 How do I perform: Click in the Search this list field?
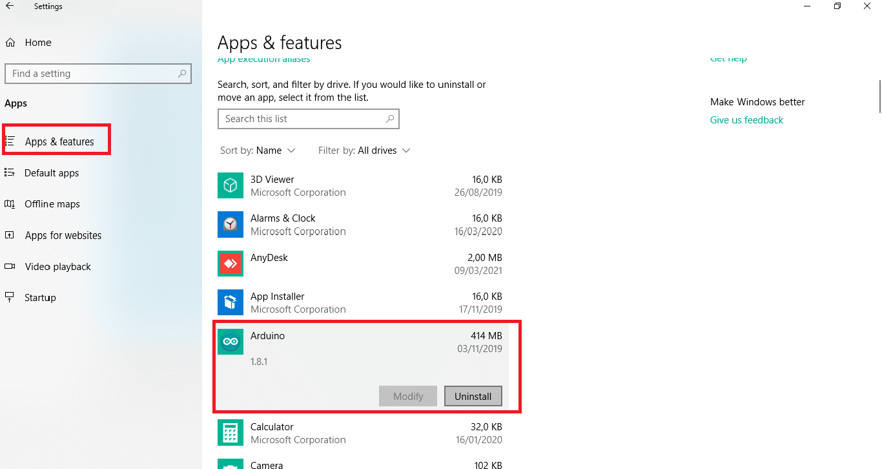click(x=309, y=119)
